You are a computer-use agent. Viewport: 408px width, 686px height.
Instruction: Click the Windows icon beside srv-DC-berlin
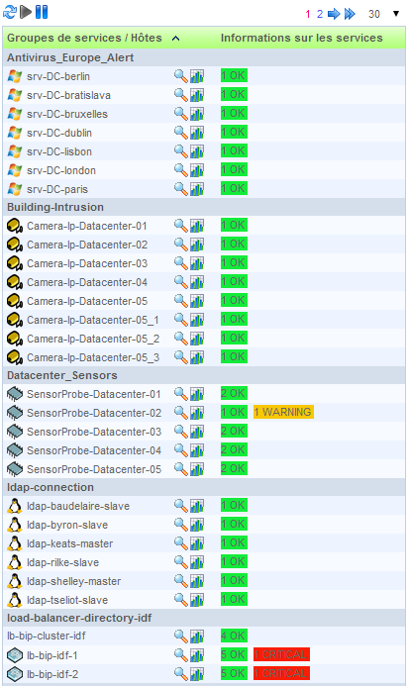[15, 76]
